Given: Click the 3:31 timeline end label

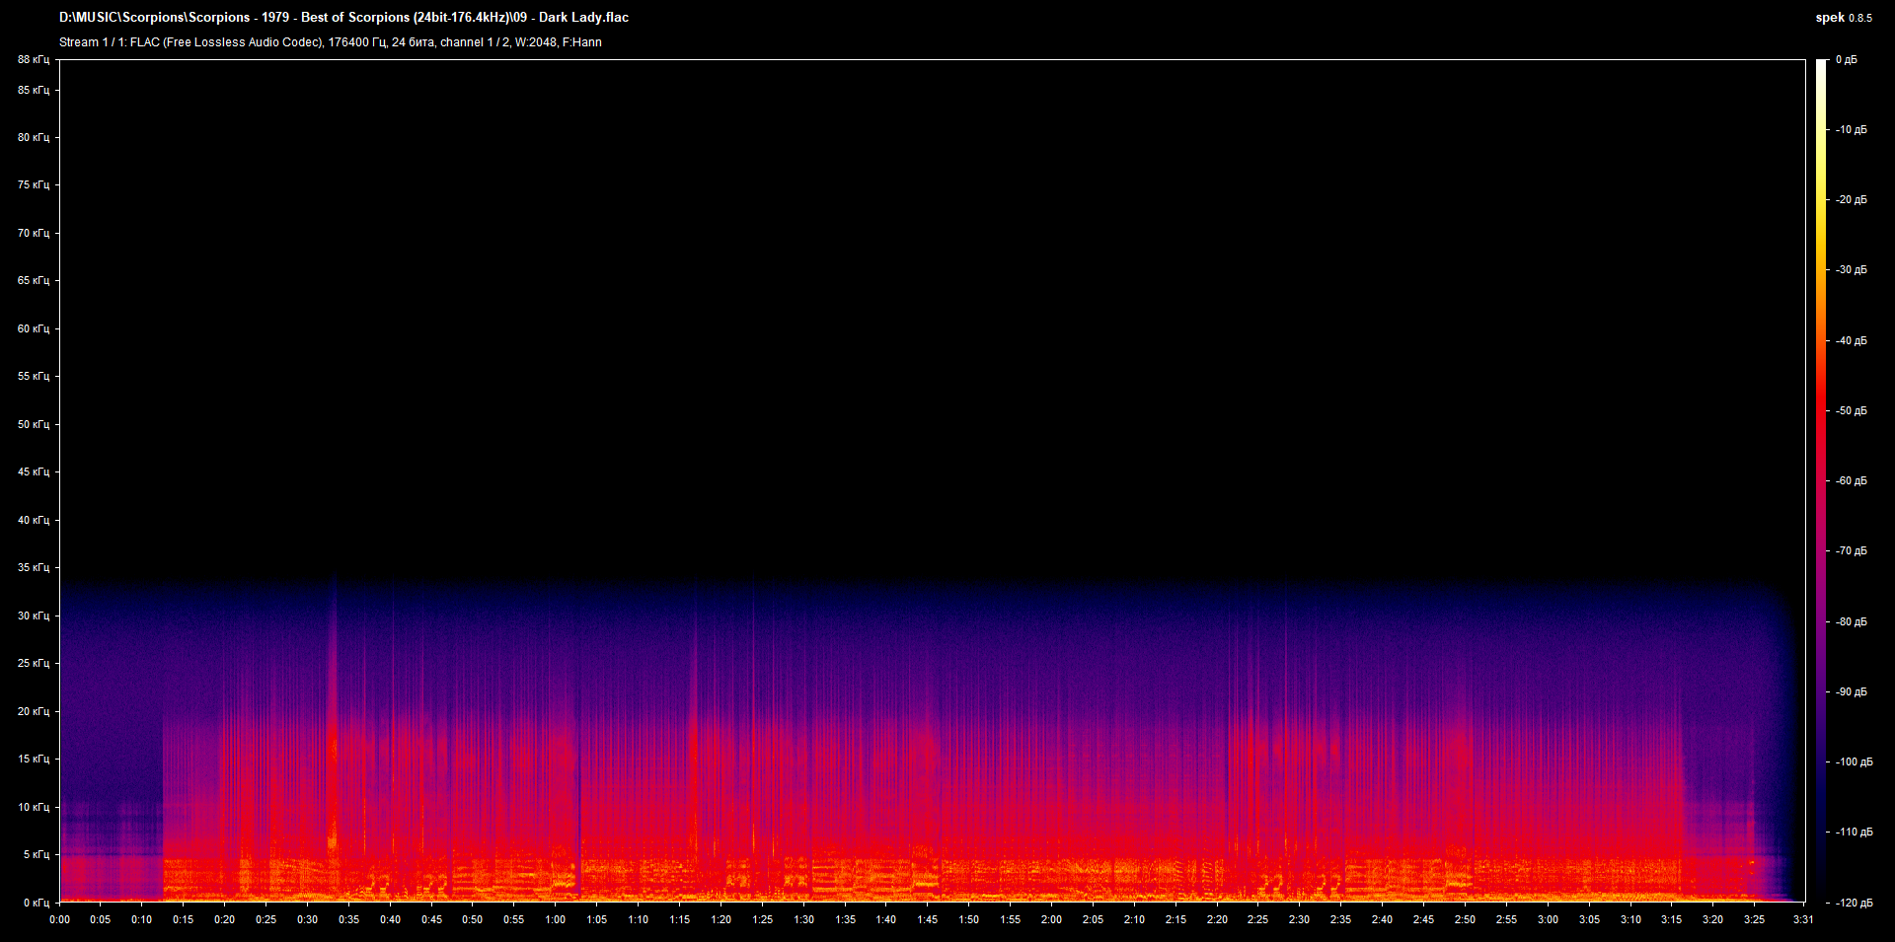Looking at the screenshot, I should [1802, 919].
